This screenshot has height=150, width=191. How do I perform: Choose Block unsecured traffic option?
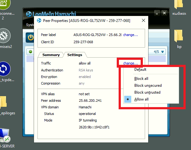point(148,85)
